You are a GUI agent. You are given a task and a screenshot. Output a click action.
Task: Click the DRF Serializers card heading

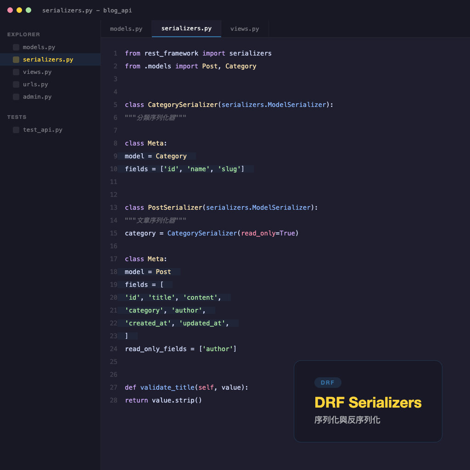[x=368, y=403]
